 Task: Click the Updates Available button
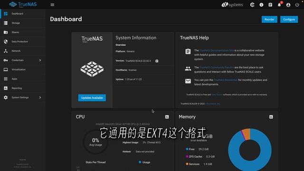click(92, 98)
